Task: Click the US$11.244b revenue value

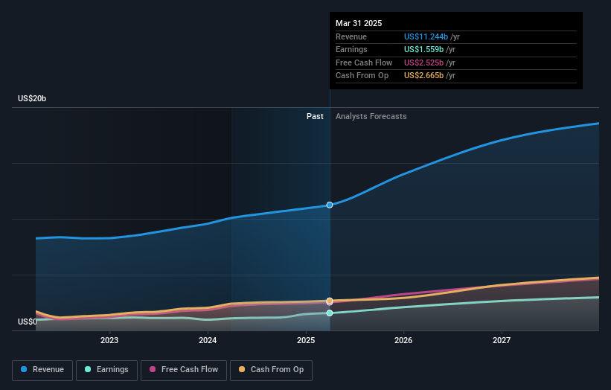Action: pos(426,36)
